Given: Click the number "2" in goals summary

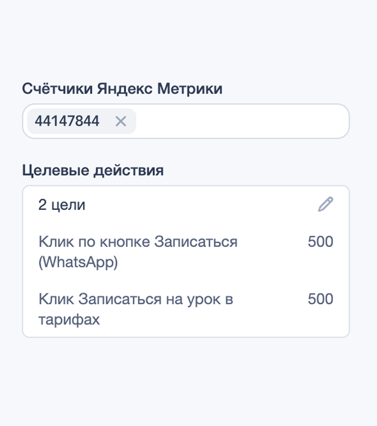Looking at the screenshot, I should (x=42, y=205).
